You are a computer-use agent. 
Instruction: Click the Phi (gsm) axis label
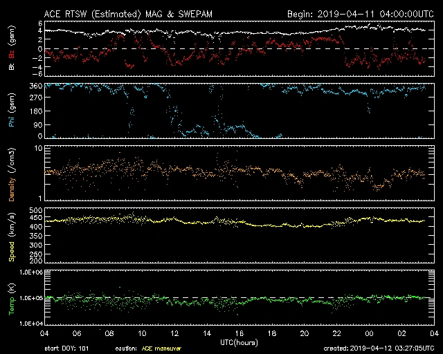point(12,111)
